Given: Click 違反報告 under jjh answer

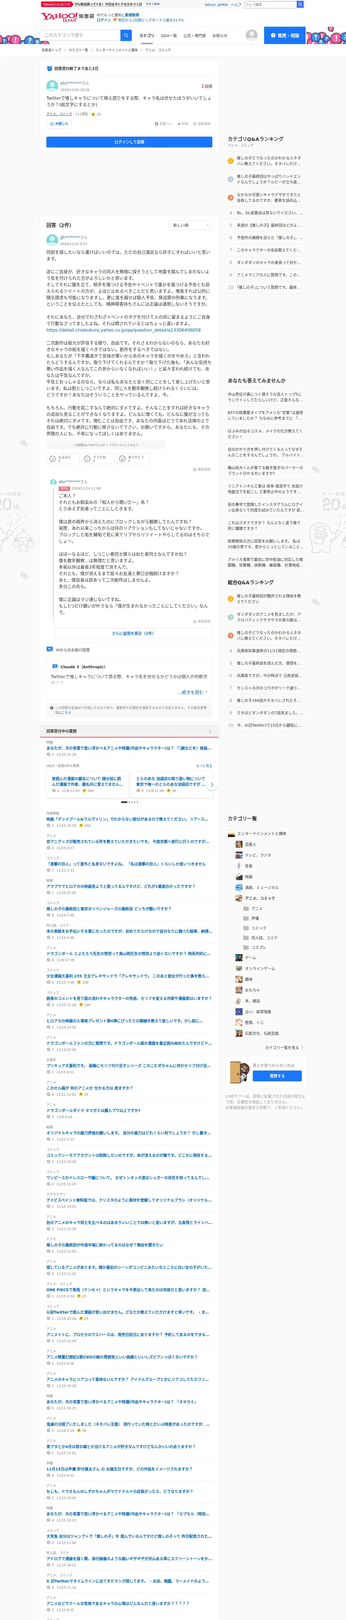Looking at the screenshot, I should click(202, 469).
